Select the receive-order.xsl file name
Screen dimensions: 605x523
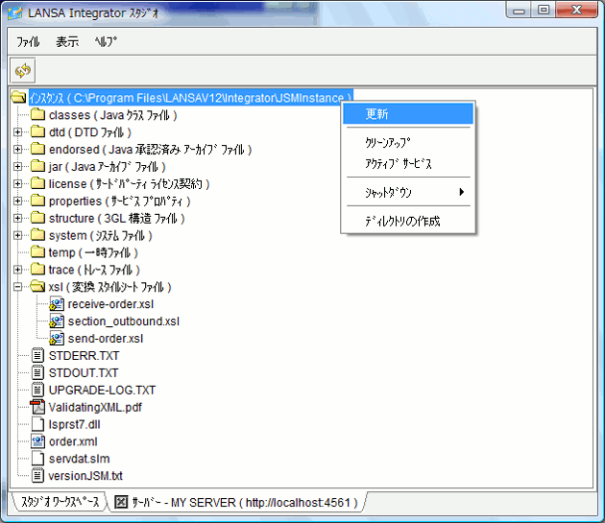(x=110, y=304)
